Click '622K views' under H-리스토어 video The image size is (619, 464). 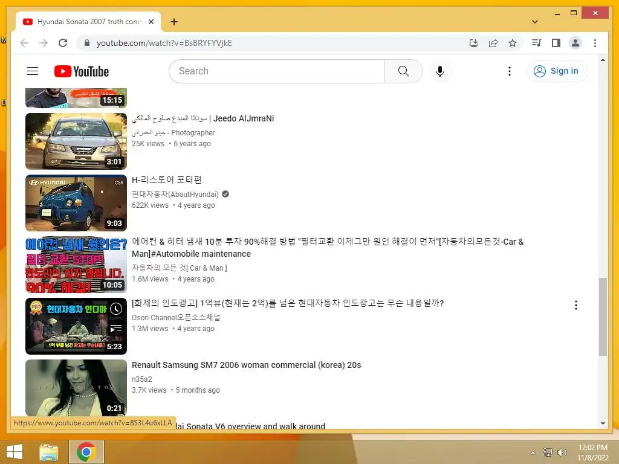click(150, 205)
